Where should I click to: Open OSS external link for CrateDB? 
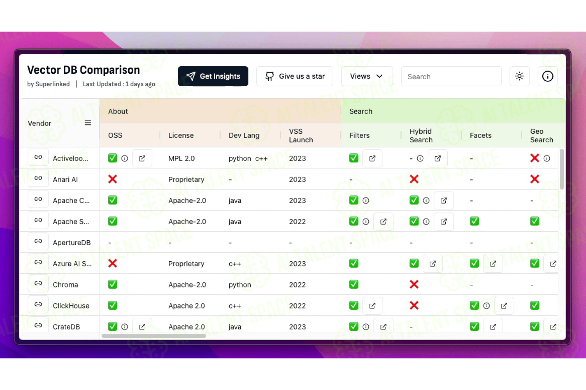click(x=142, y=326)
